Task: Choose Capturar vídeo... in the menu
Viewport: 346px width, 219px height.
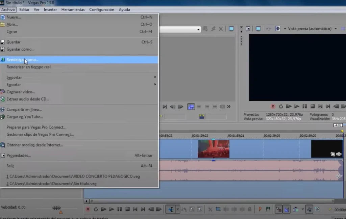Action: pos(79,92)
